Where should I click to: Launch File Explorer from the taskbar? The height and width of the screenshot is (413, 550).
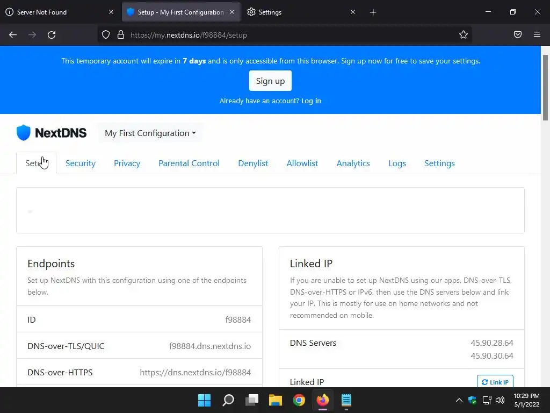point(276,400)
